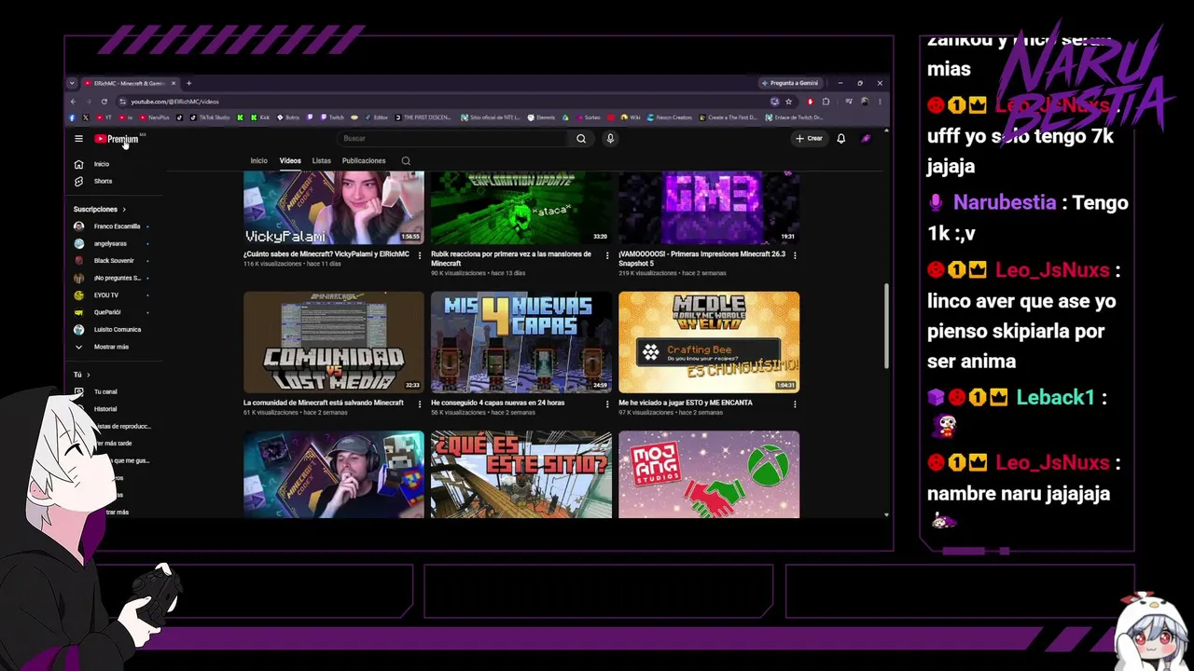
Task: Click the Shorts icon in sidebar
Action: [x=78, y=181]
